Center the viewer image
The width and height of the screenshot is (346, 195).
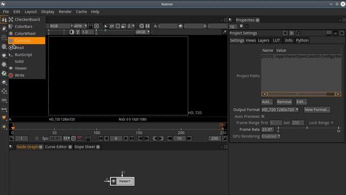(x=96, y=26)
